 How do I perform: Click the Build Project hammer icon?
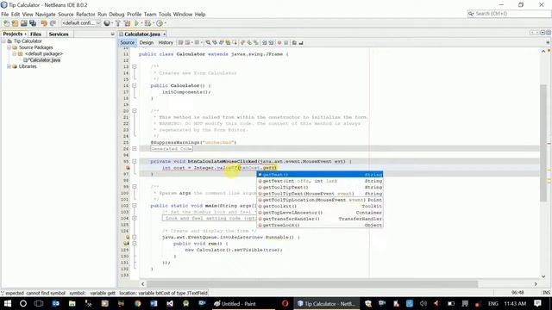118,23
